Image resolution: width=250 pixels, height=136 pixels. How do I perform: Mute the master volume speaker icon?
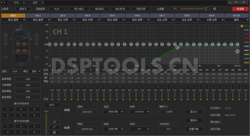214,9
